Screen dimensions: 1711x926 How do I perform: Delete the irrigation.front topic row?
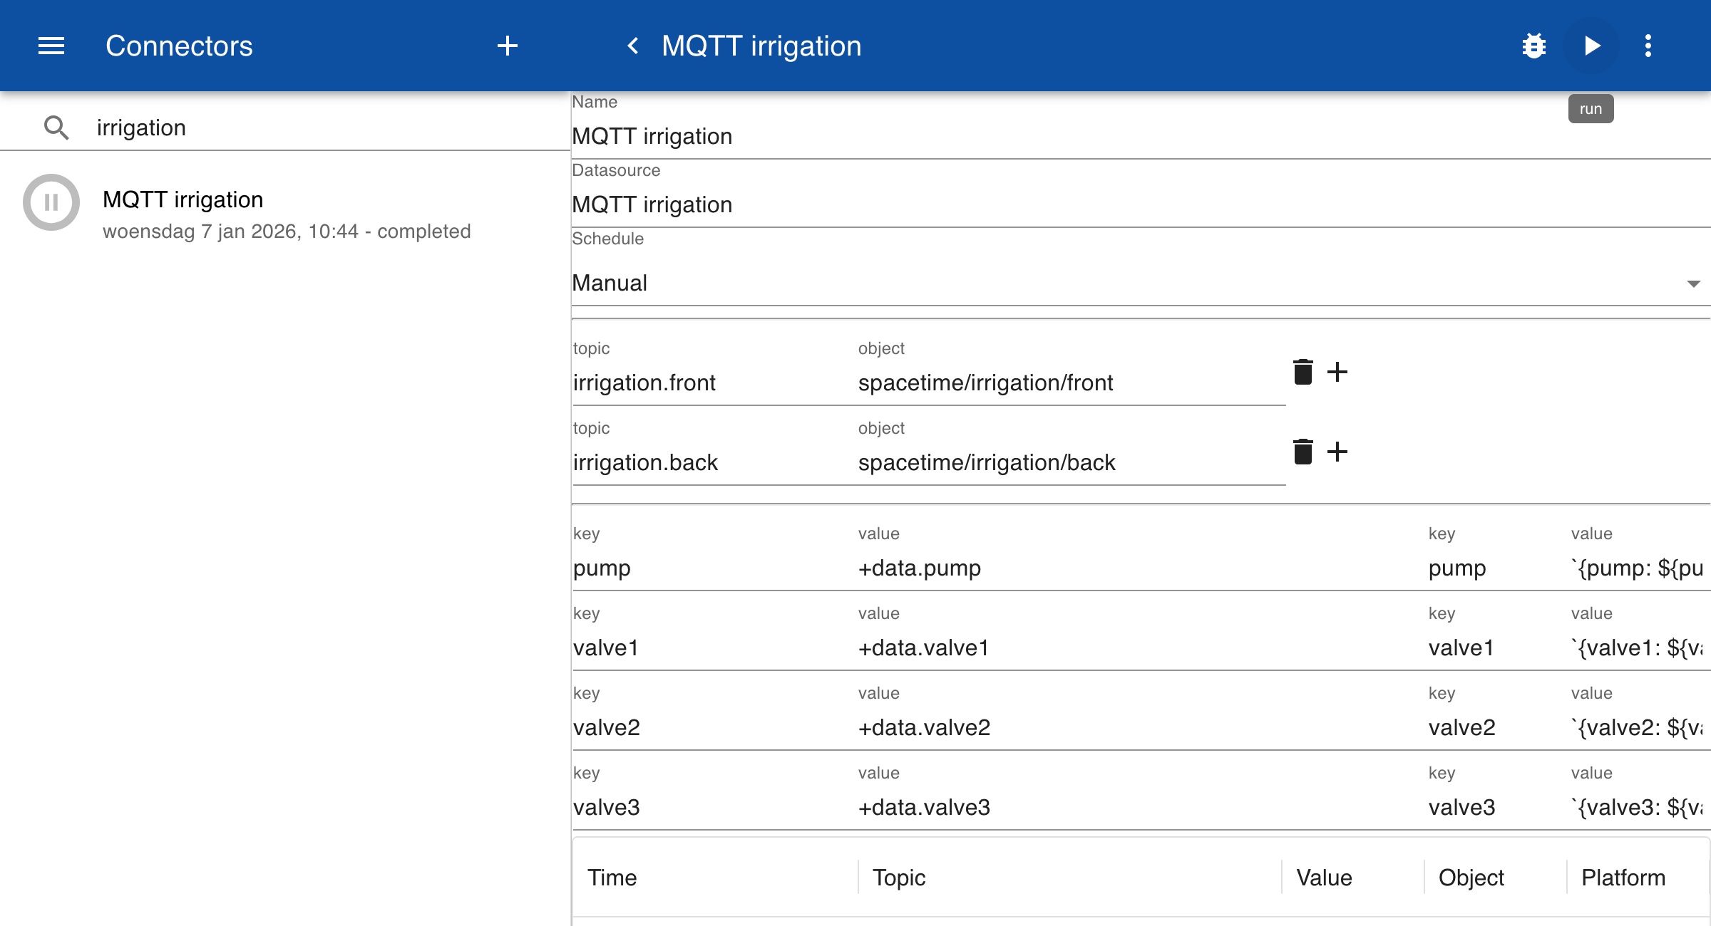[x=1302, y=372]
